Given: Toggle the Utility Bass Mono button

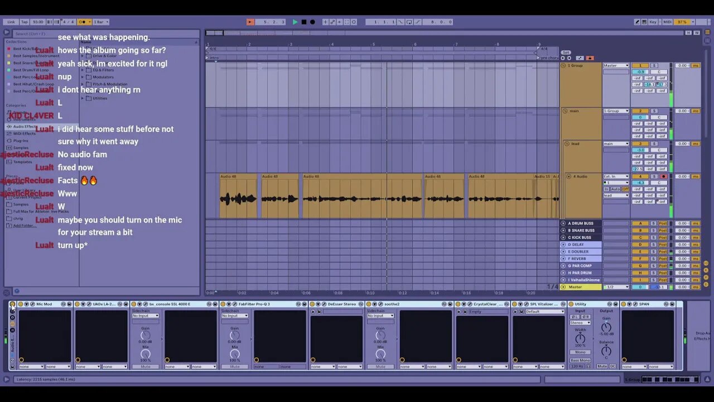Looking at the screenshot, I should (x=580, y=360).
